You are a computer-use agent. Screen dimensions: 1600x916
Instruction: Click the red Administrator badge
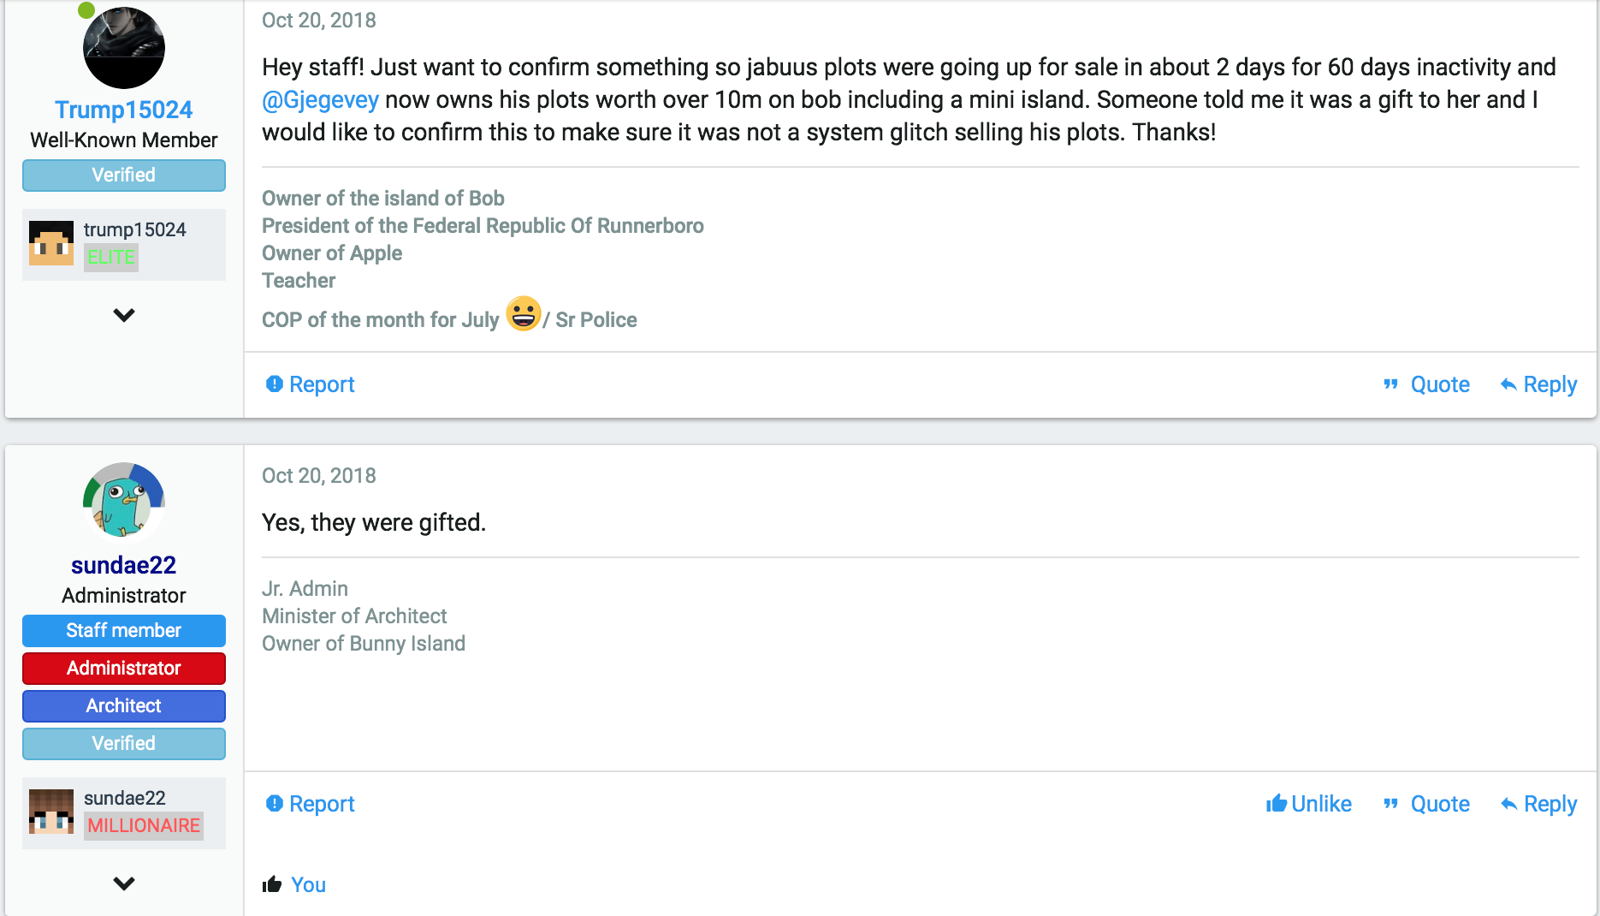point(124,669)
